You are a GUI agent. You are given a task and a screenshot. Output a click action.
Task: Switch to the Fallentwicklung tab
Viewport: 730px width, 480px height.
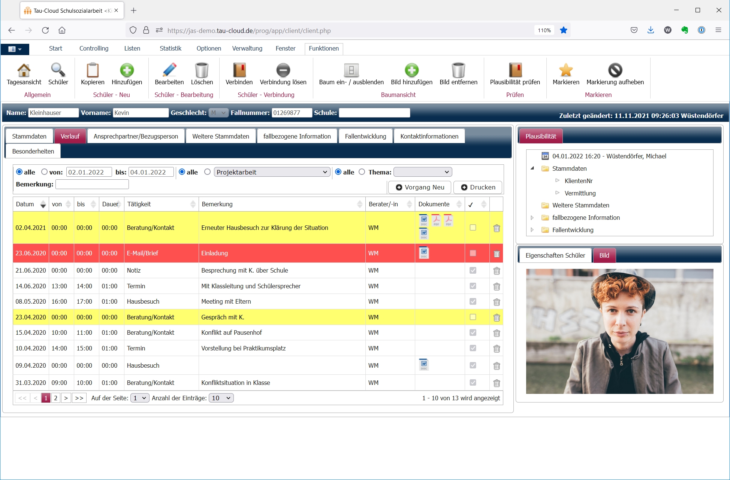click(365, 136)
